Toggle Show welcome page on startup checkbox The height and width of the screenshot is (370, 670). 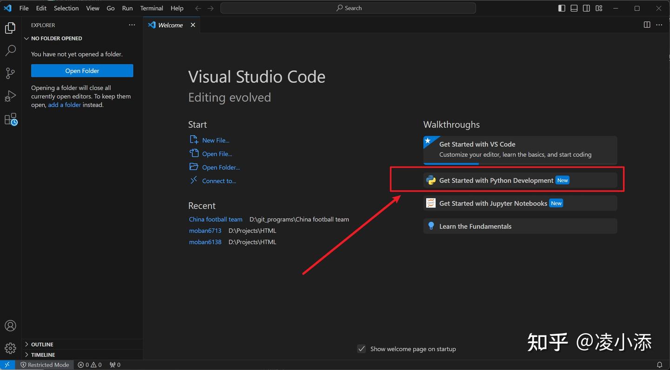tap(362, 349)
